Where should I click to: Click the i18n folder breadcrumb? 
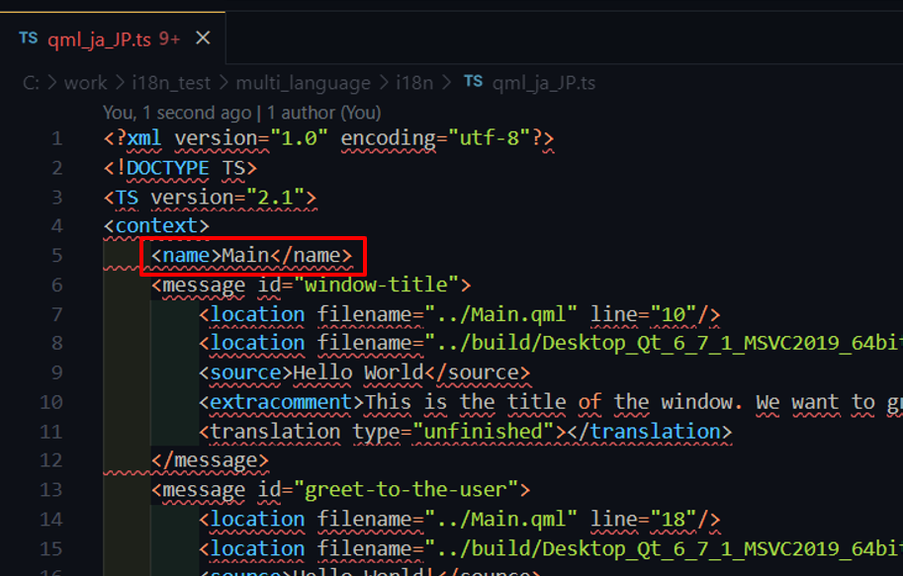coord(414,83)
